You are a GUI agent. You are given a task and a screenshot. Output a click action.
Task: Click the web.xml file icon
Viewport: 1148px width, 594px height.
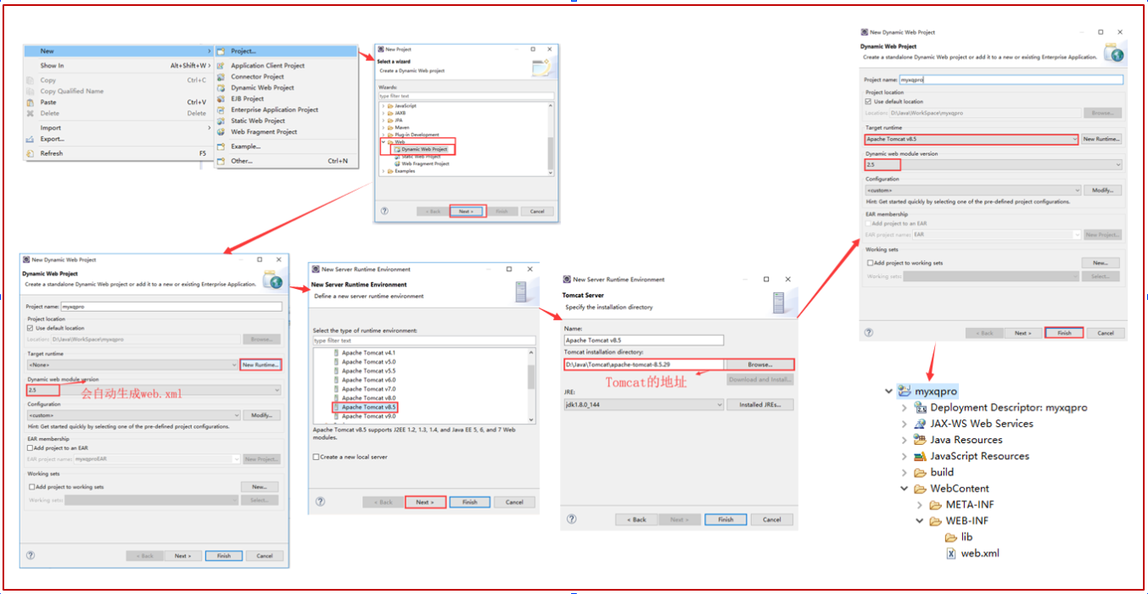(951, 553)
